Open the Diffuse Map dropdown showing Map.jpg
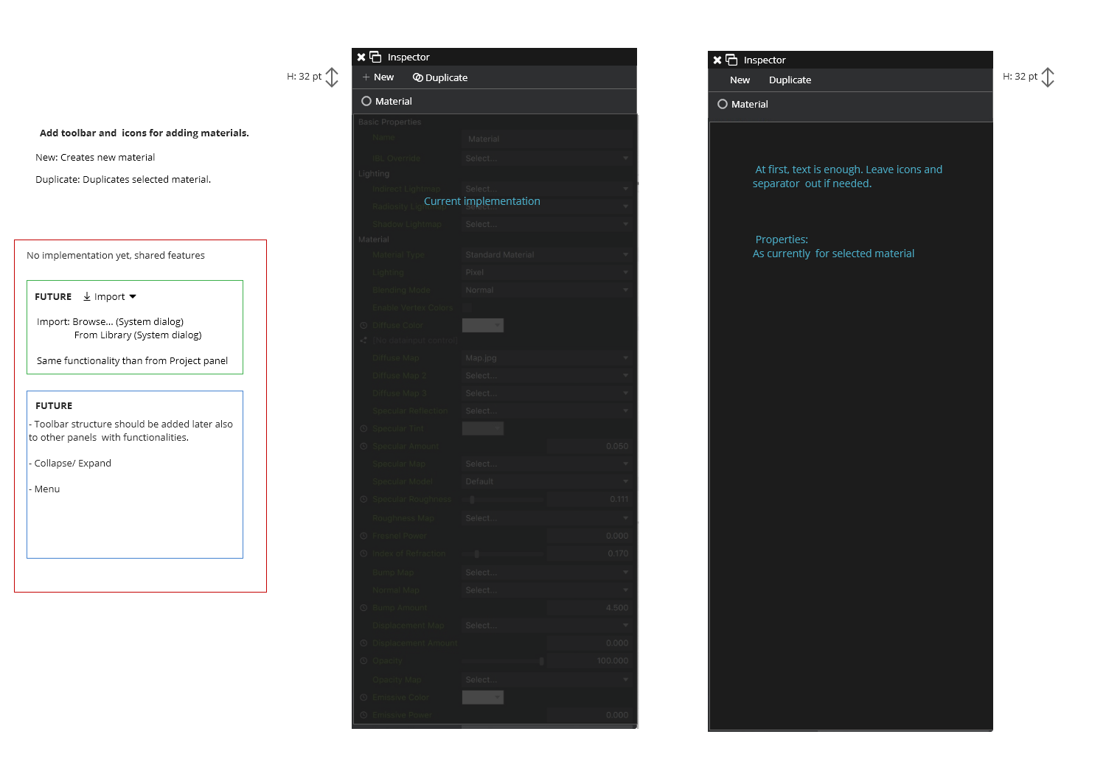This screenshot has width=1106, height=779. (x=546, y=358)
